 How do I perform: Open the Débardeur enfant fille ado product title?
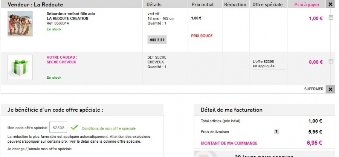pyautogui.click(x=71, y=14)
